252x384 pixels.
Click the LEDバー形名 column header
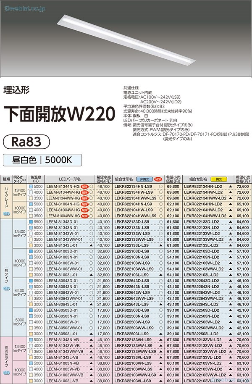click(x=70, y=179)
